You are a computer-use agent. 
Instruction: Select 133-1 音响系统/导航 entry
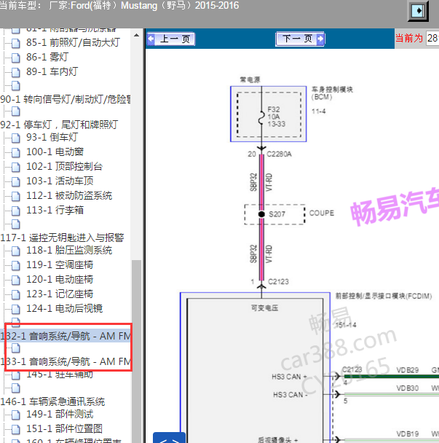pos(66,361)
